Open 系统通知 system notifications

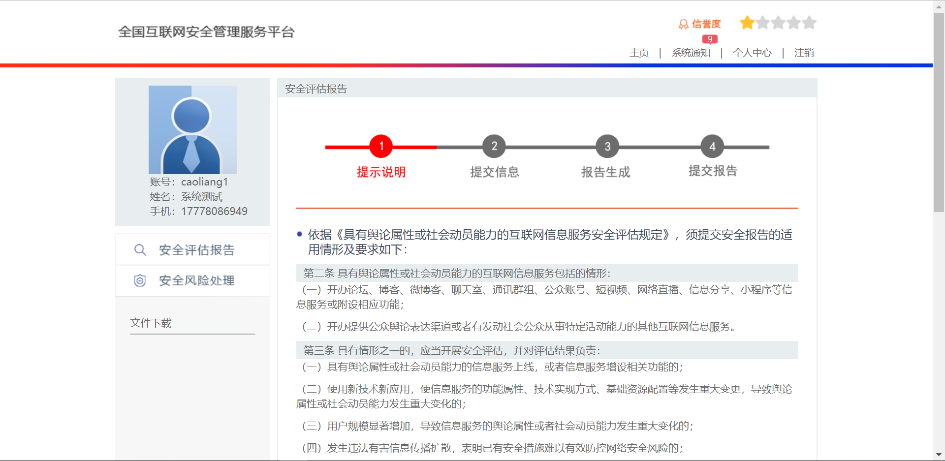691,53
